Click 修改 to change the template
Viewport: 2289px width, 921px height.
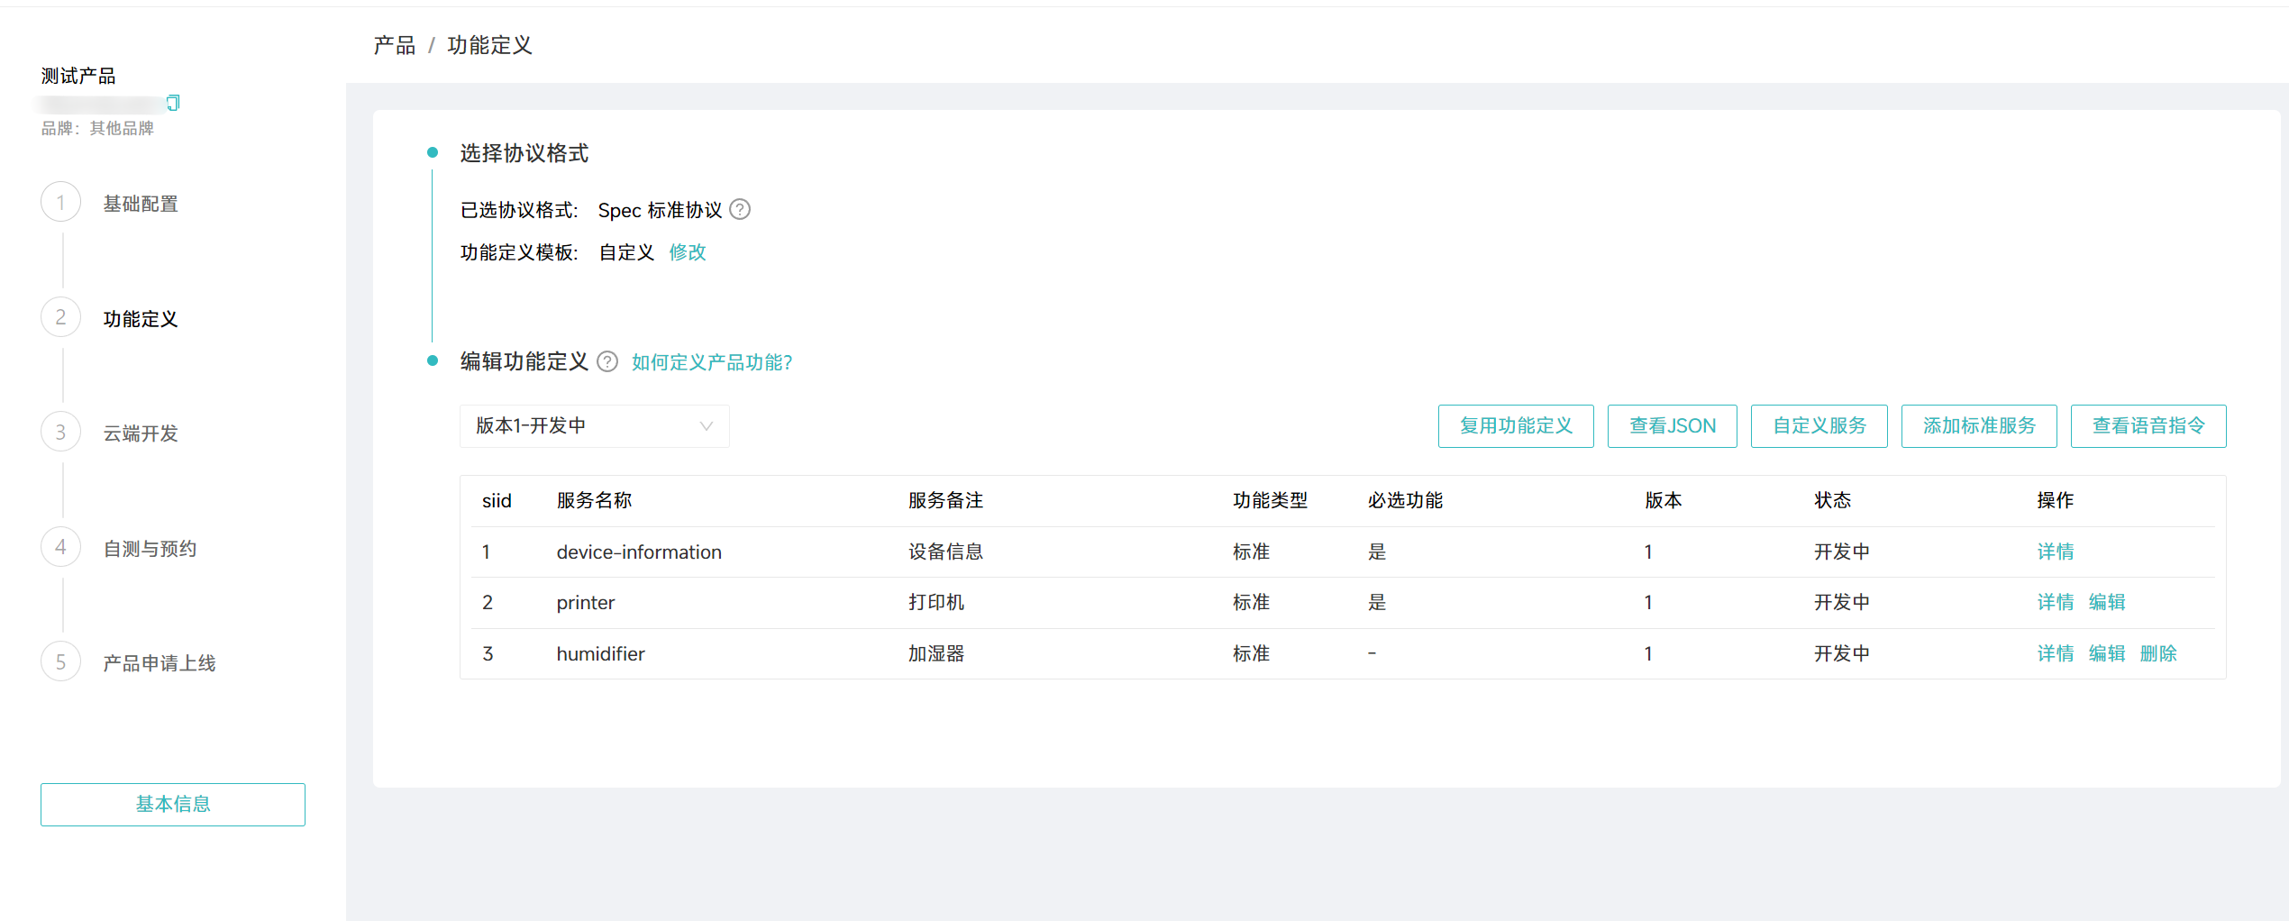point(688,252)
